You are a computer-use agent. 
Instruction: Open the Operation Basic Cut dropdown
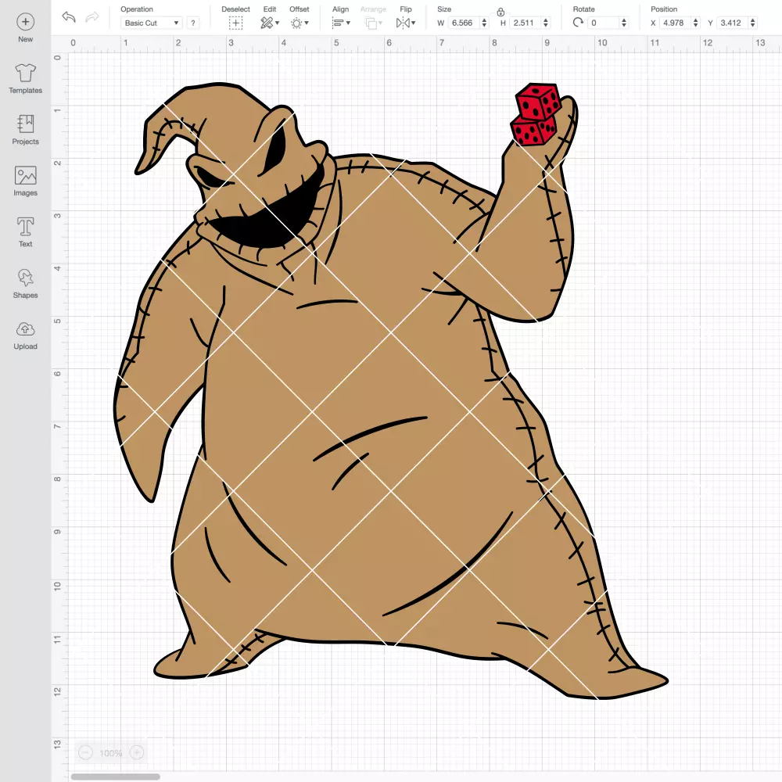pos(152,23)
